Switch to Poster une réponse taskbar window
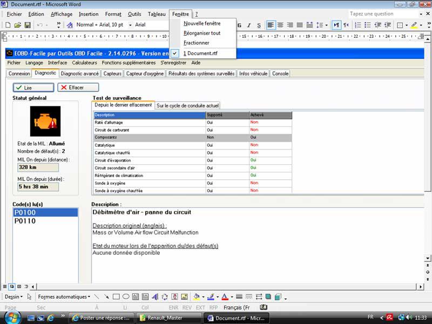Screen dimensions: 432x324 pos(101,318)
